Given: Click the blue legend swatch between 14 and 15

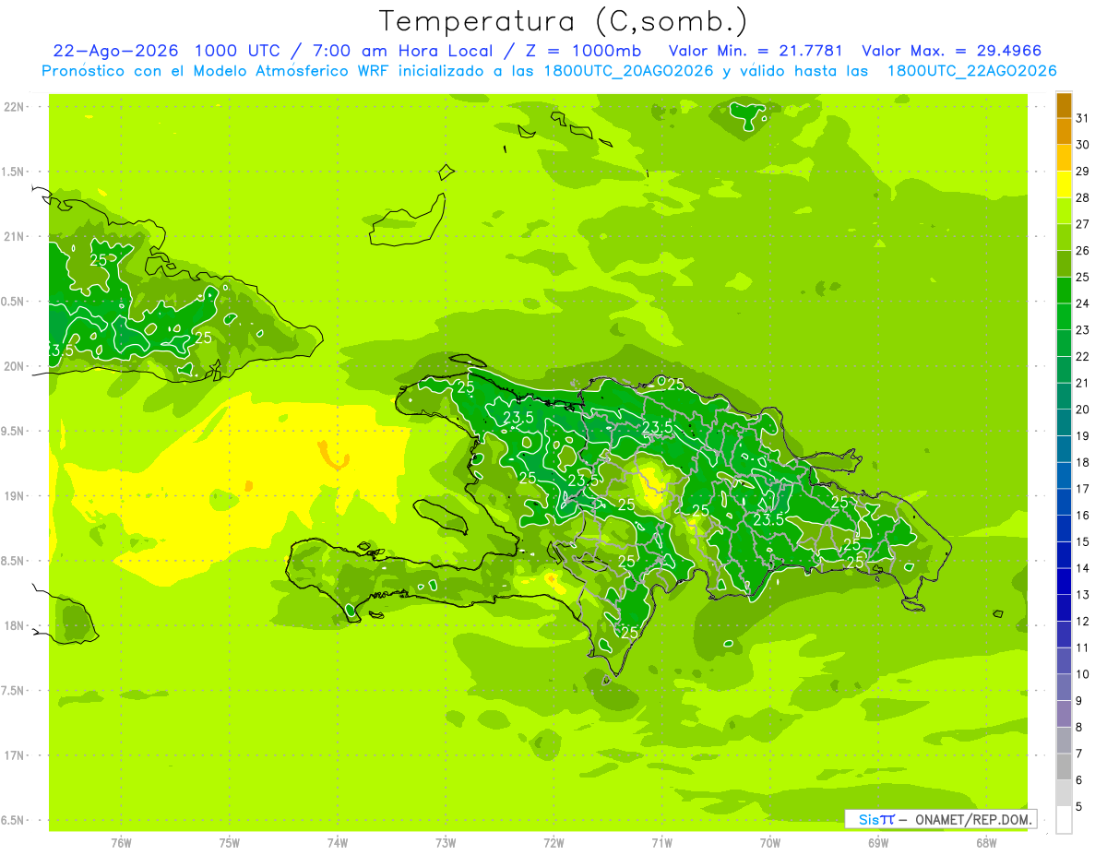Looking at the screenshot, I should [x=1064, y=555].
